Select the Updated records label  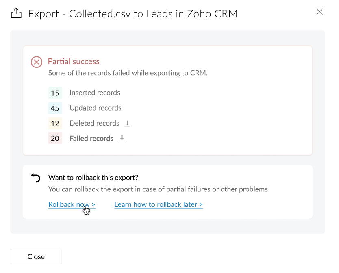pos(96,108)
